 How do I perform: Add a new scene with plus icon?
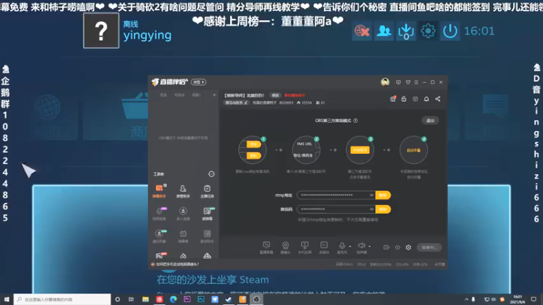(214, 95)
